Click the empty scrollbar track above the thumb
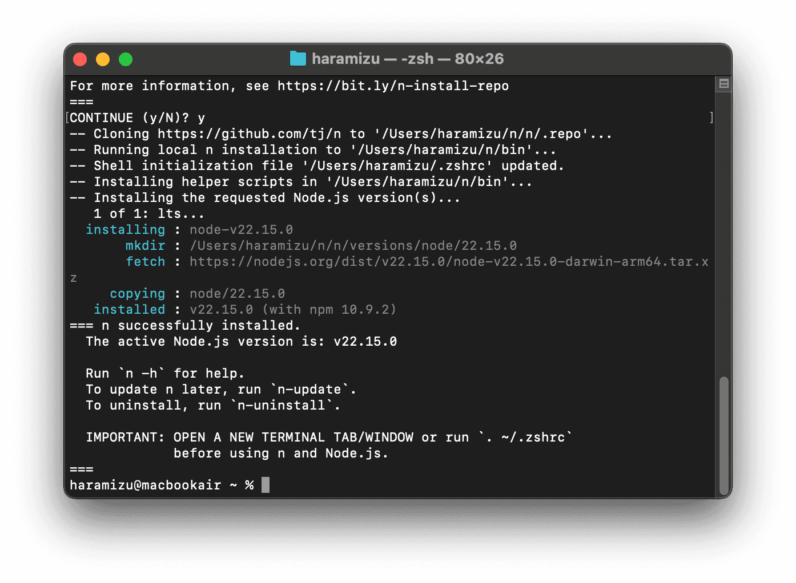The image size is (796, 583). [x=723, y=228]
